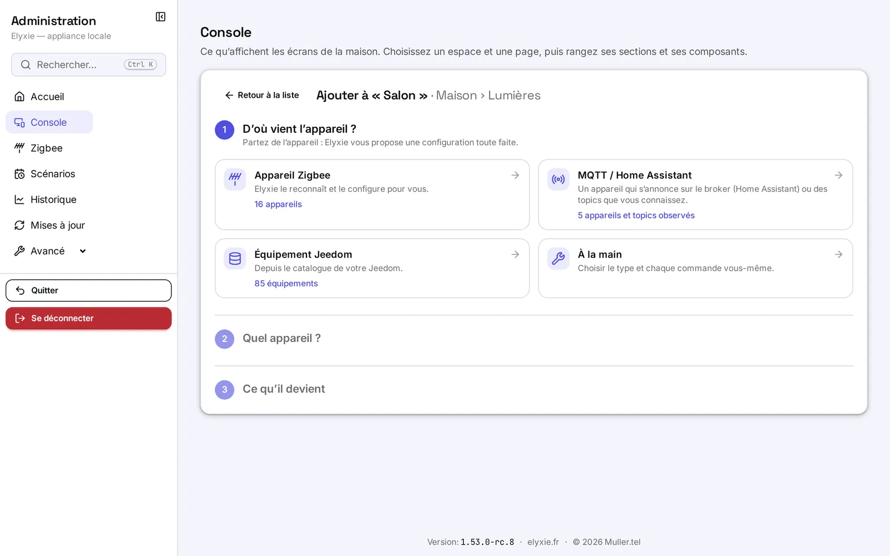Click the MQTT broadcast signal icon
The height and width of the screenshot is (556, 890).
click(558, 179)
